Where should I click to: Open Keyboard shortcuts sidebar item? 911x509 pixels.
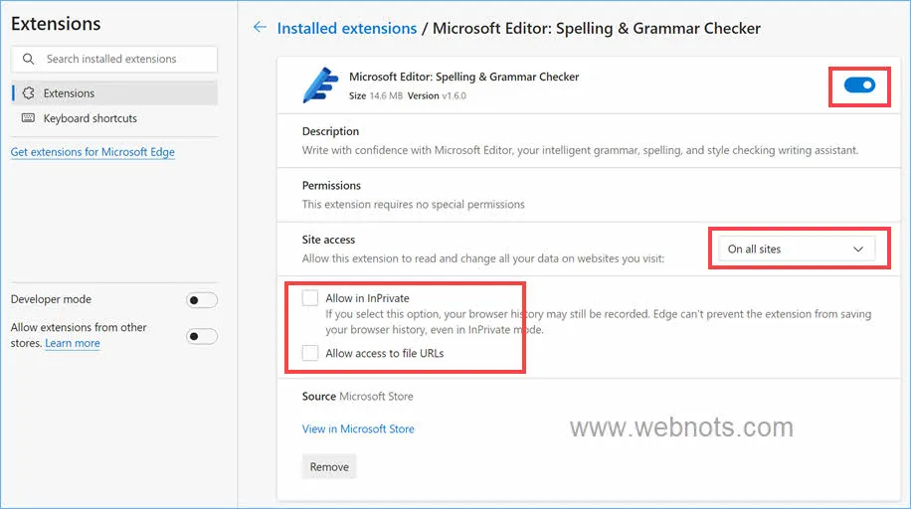(x=114, y=118)
